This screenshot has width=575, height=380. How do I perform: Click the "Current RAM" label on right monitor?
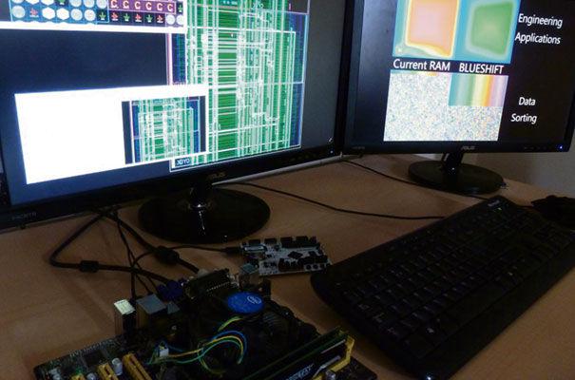421,65
